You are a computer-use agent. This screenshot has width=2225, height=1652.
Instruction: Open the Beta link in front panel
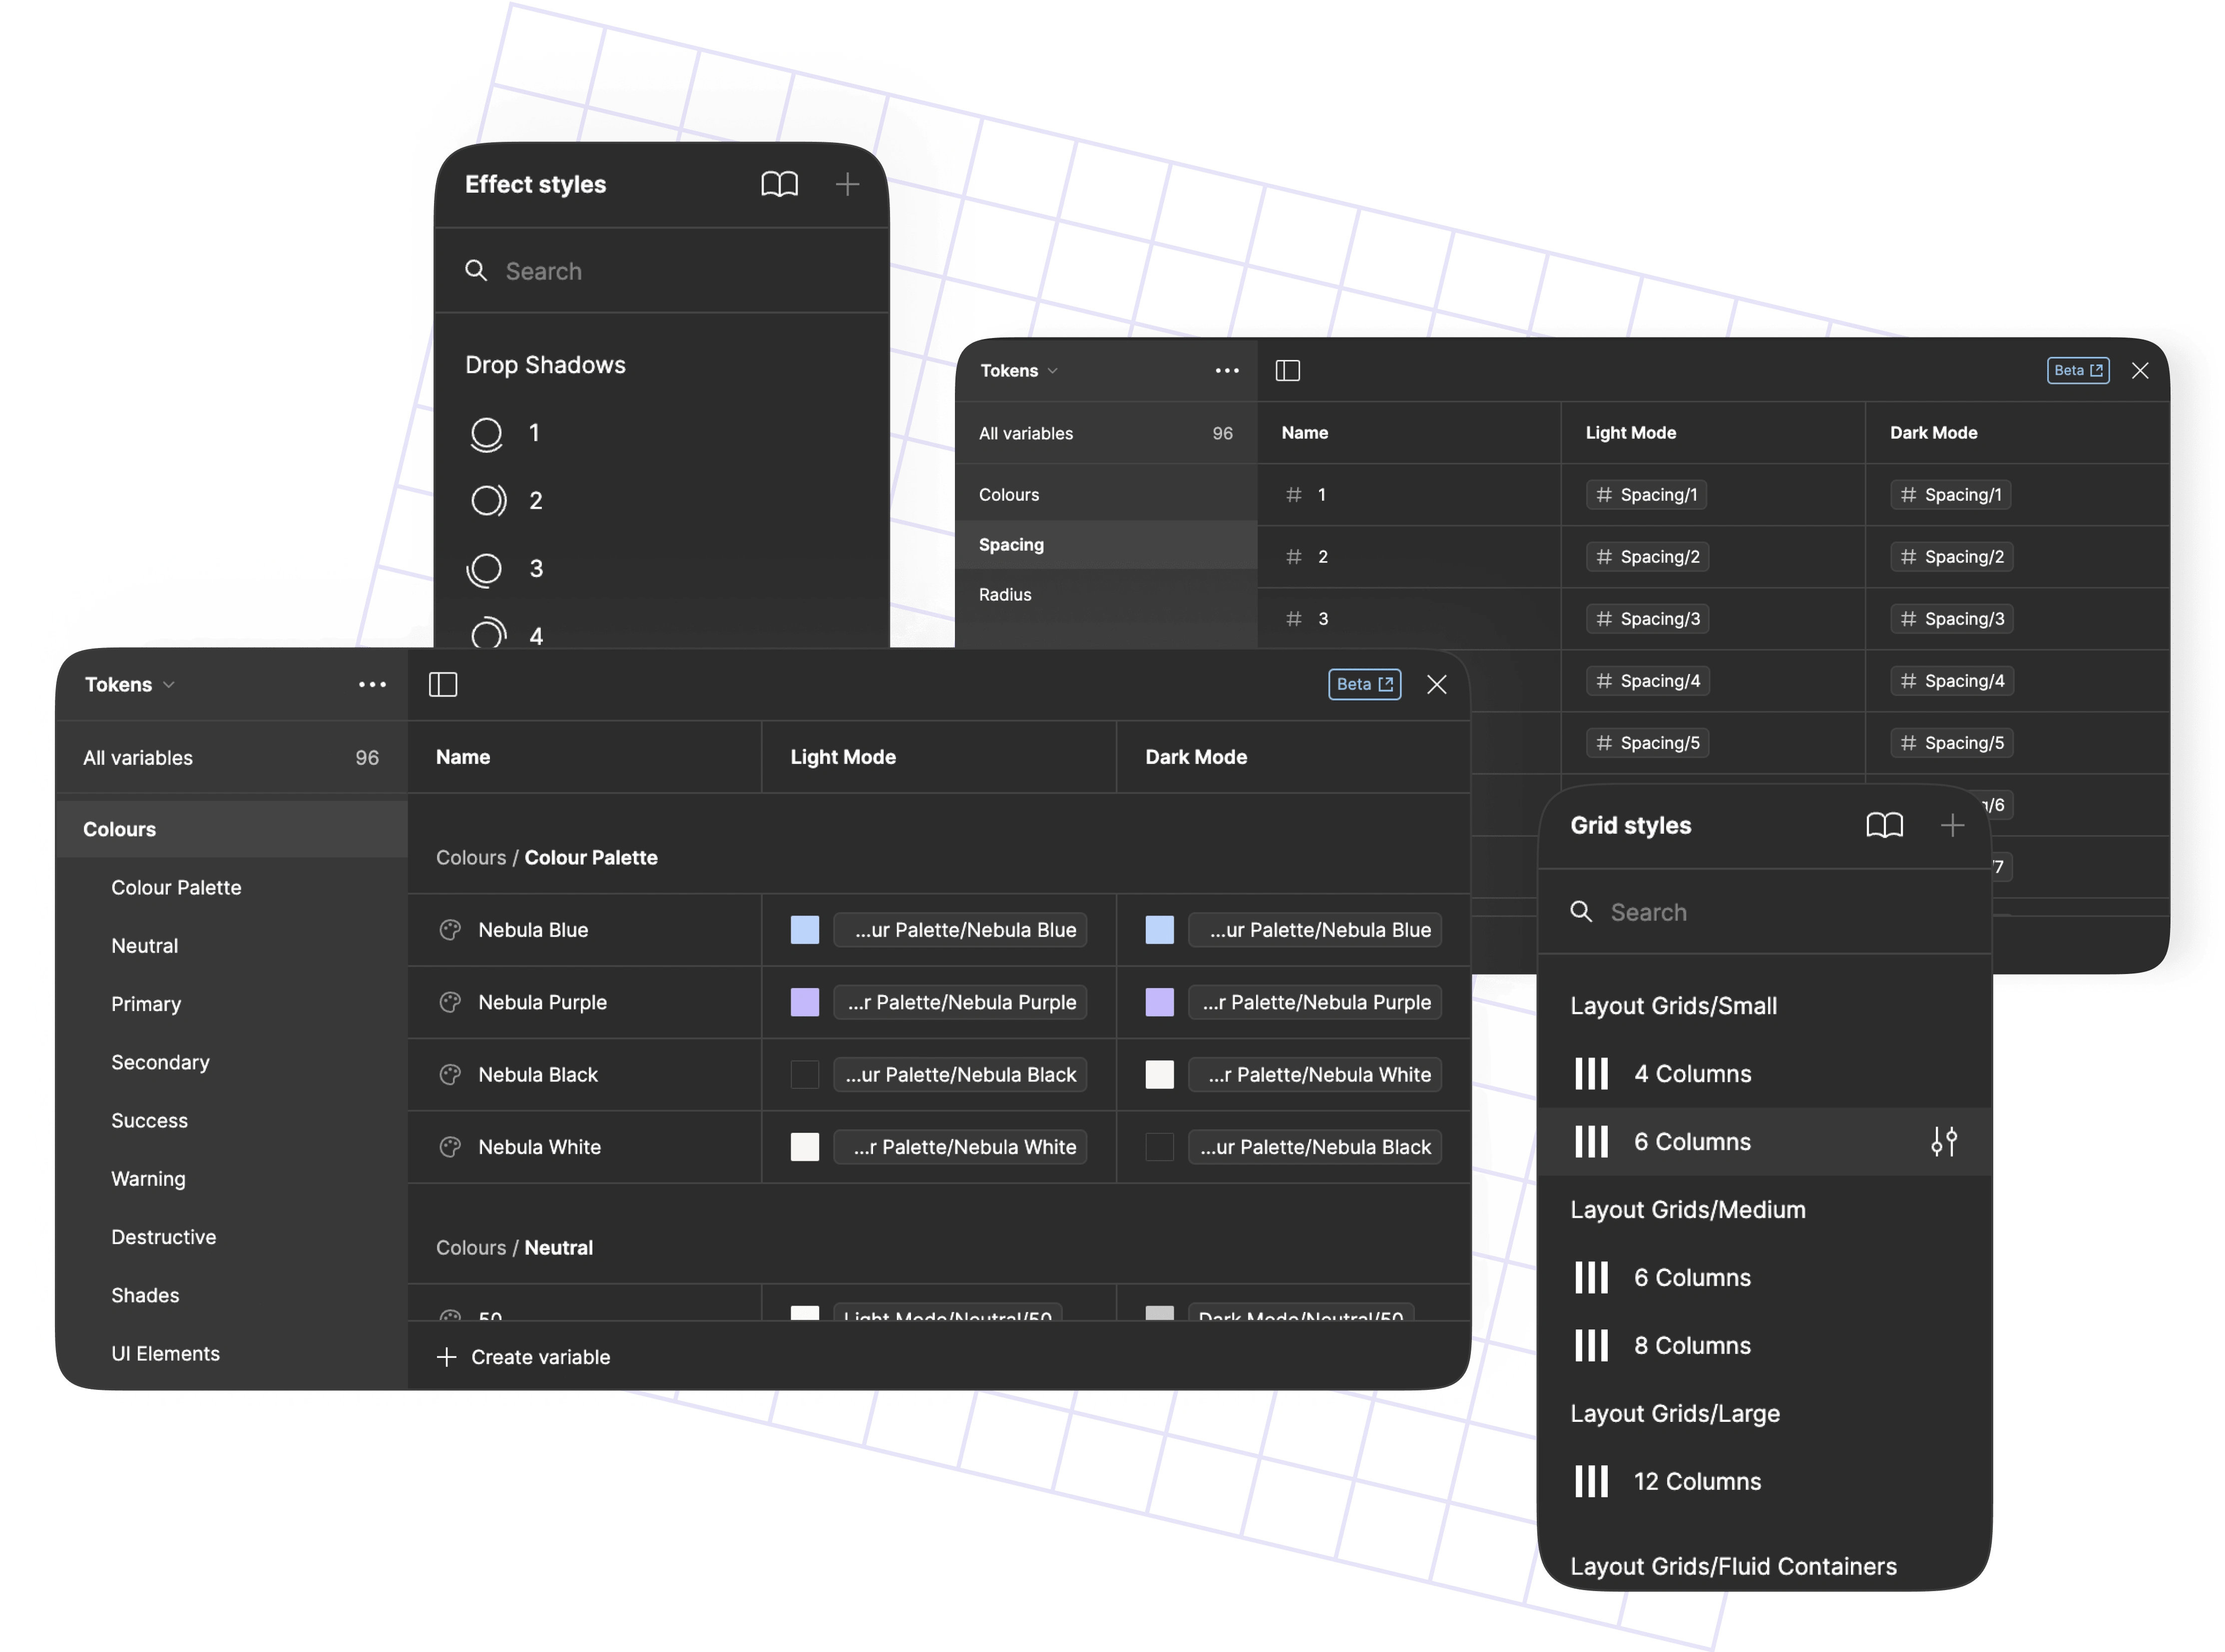pyautogui.click(x=1363, y=684)
